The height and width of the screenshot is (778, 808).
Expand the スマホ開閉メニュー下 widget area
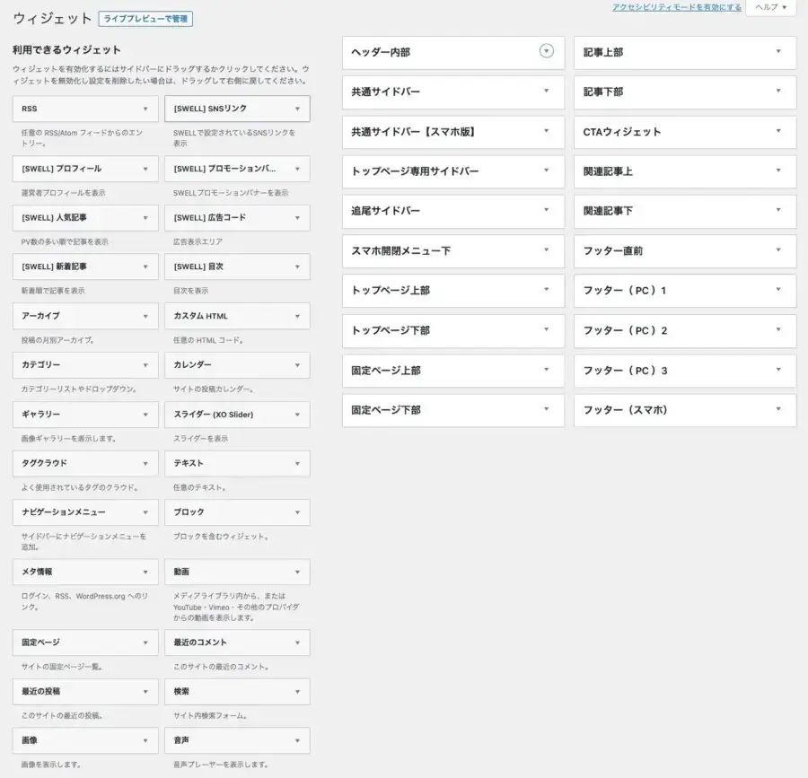tap(452, 251)
